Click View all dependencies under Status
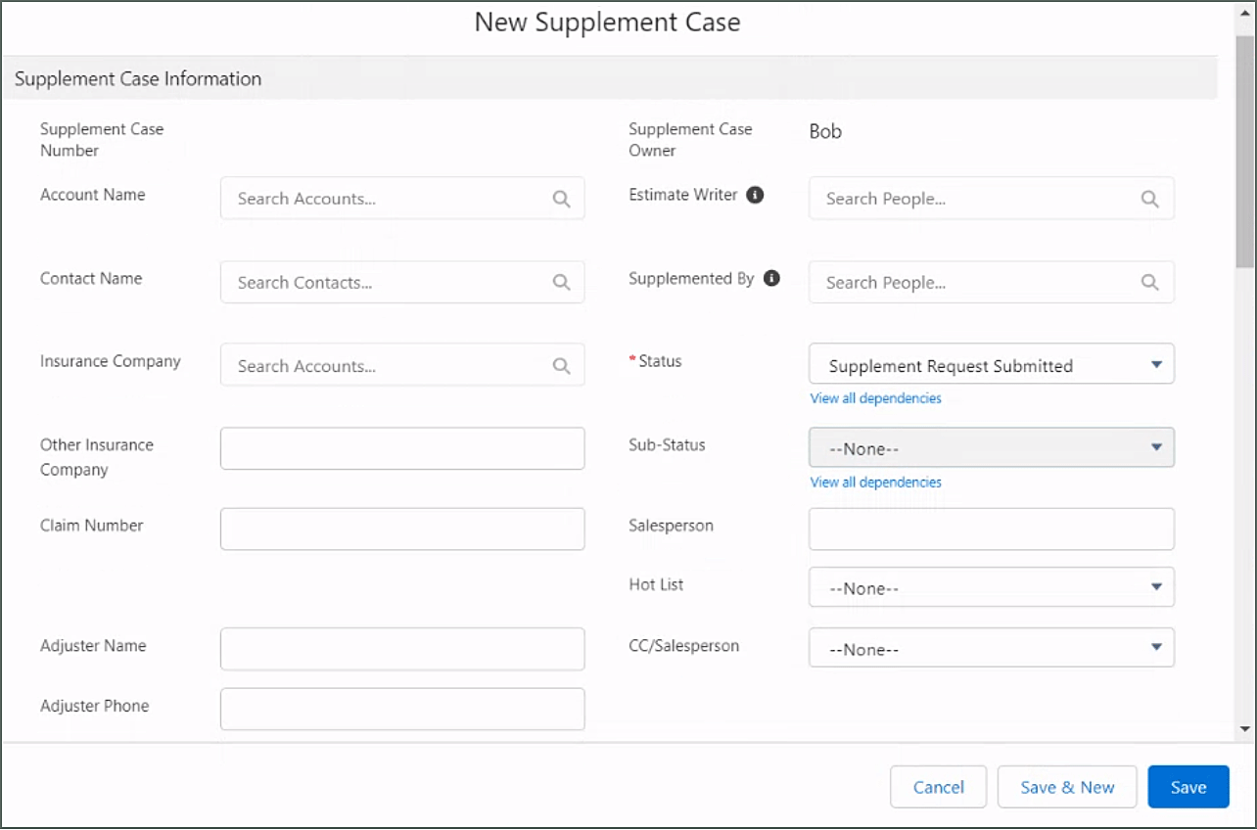This screenshot has width=1257, height=830. pos(875,398)
